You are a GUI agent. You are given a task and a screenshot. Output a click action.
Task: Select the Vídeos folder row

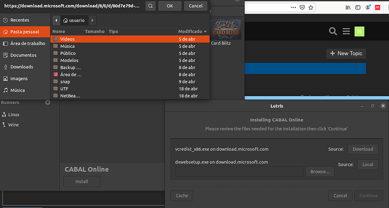(x=130, y=39)
